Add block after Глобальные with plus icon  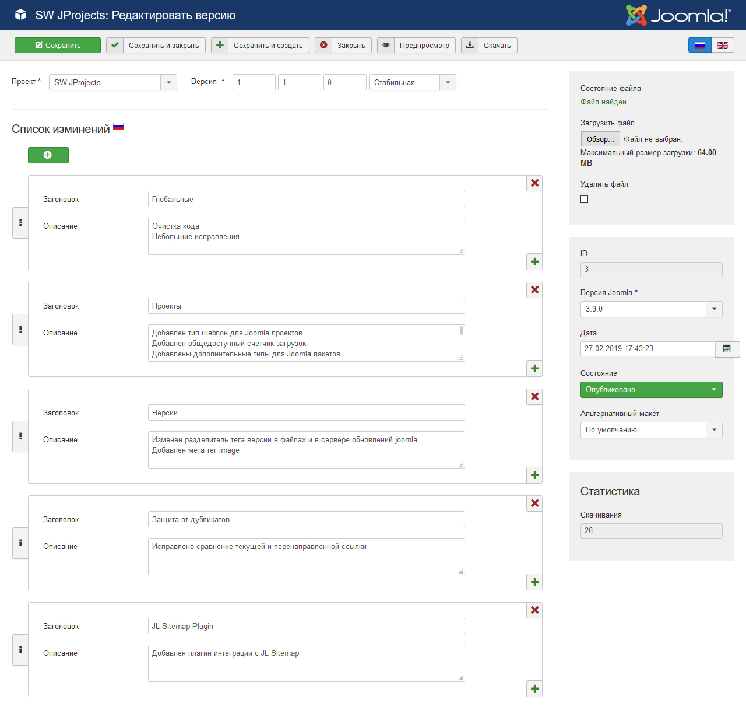pos(534,261)
